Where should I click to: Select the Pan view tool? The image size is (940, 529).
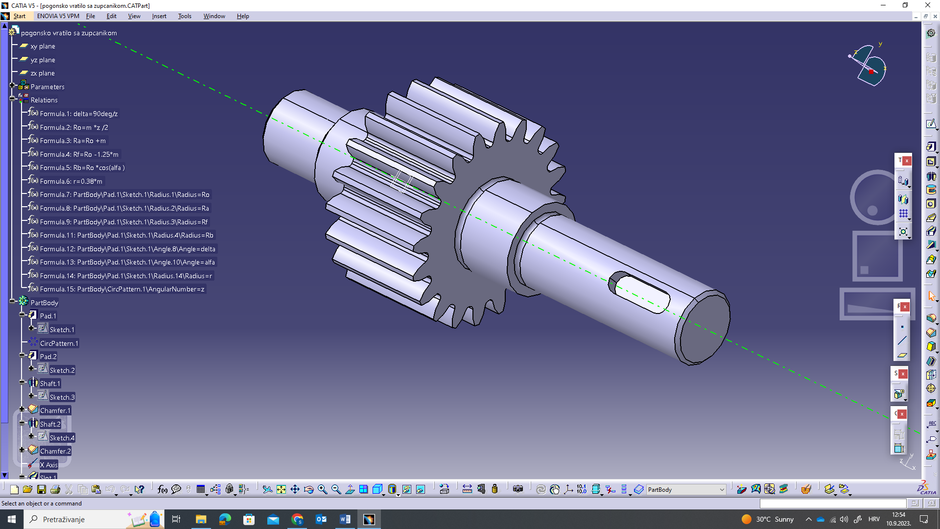pos(295,489)
